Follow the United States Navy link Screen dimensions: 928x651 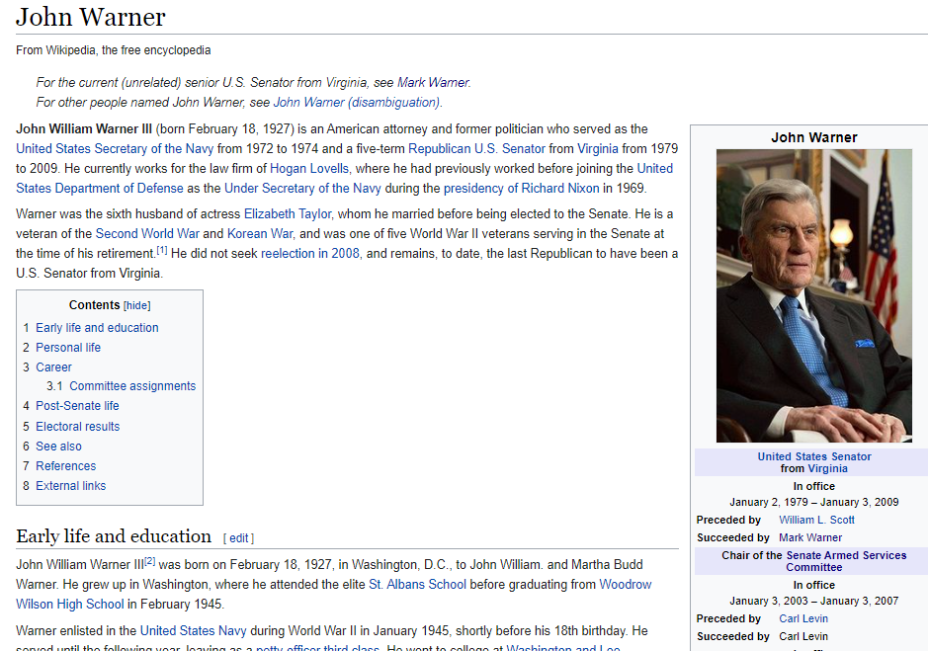193,631
